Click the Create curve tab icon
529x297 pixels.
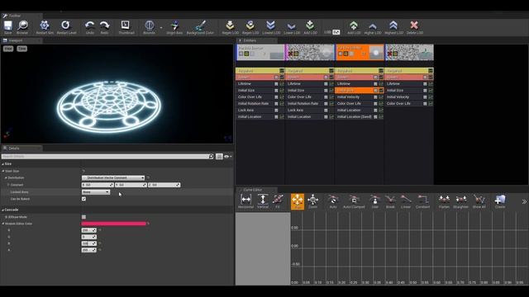click(x=500, y=201)
